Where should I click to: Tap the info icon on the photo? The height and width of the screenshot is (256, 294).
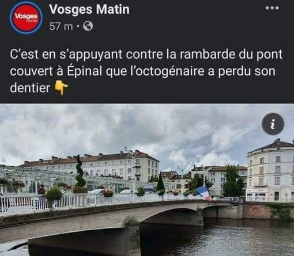tap(273, 124)
